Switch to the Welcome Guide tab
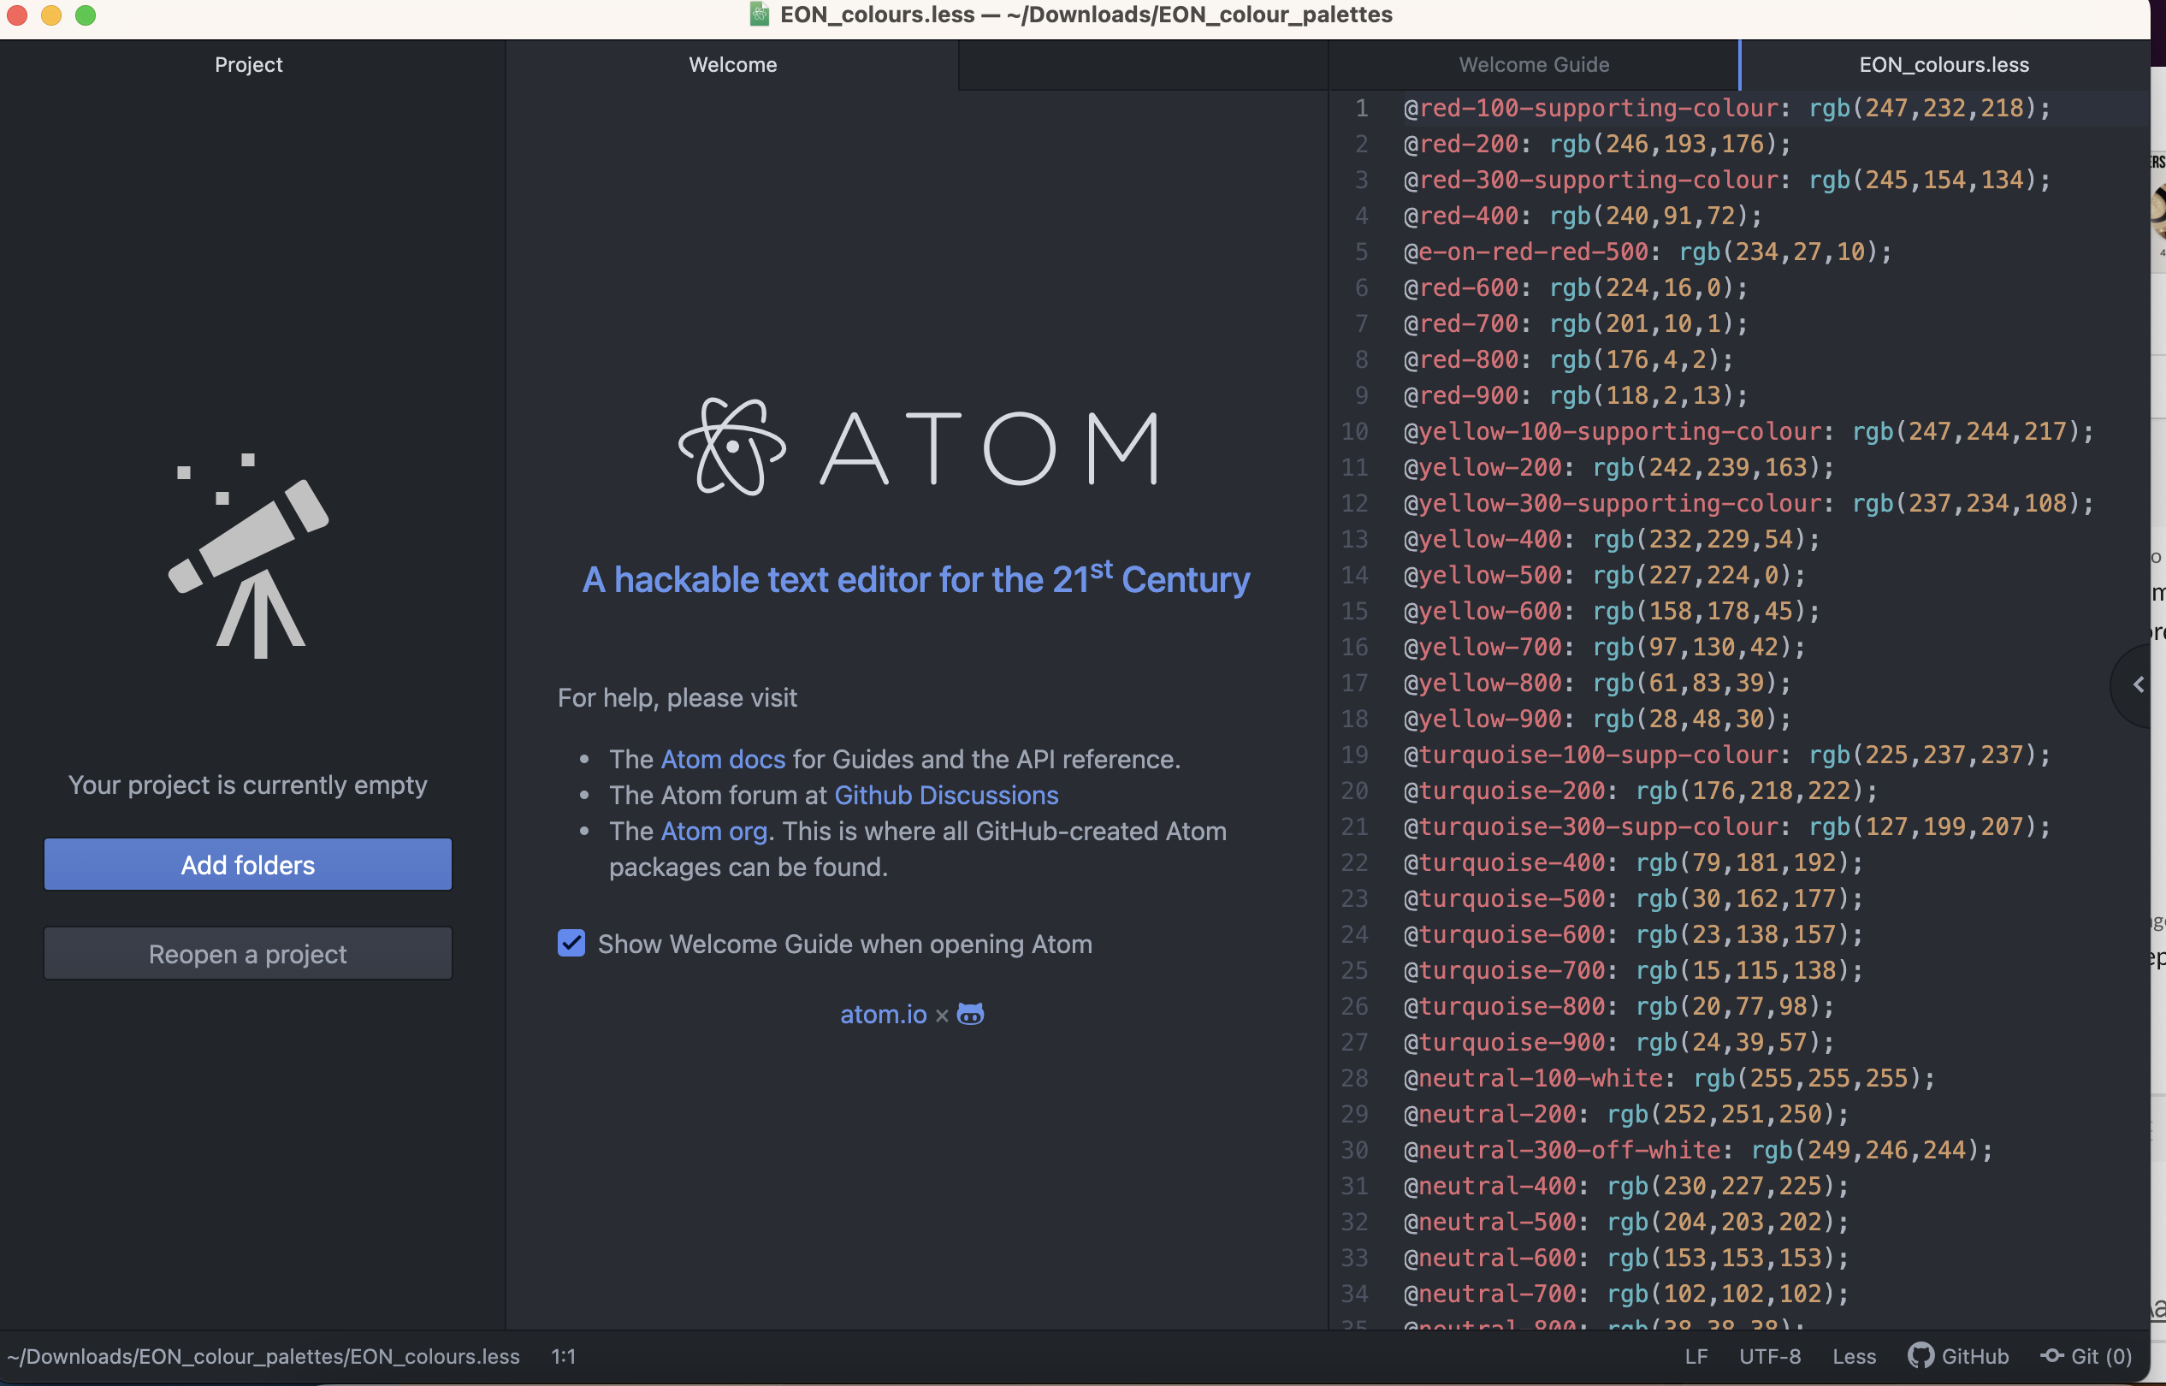Screen dimensions: 2166x1386 point(1533,65)
